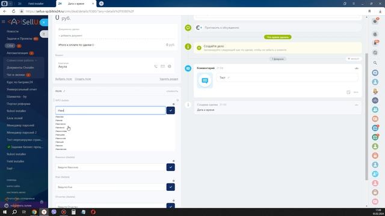Confirm the ФИО field with its check button

point(171,110)
